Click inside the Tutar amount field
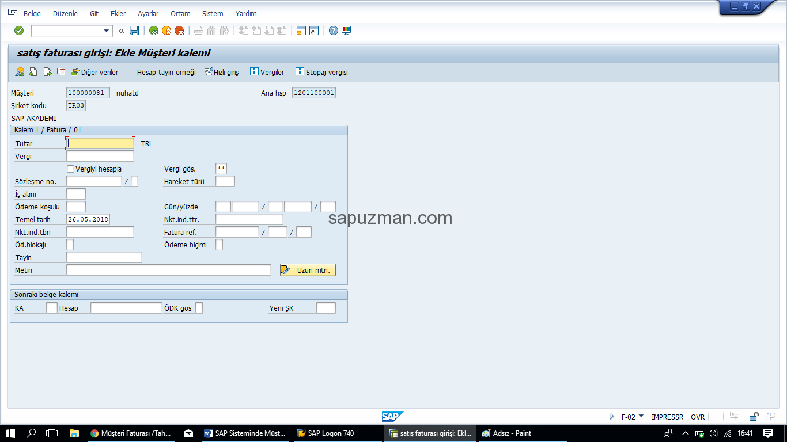Viewport: 787px width, 442px height. (99, 143)
